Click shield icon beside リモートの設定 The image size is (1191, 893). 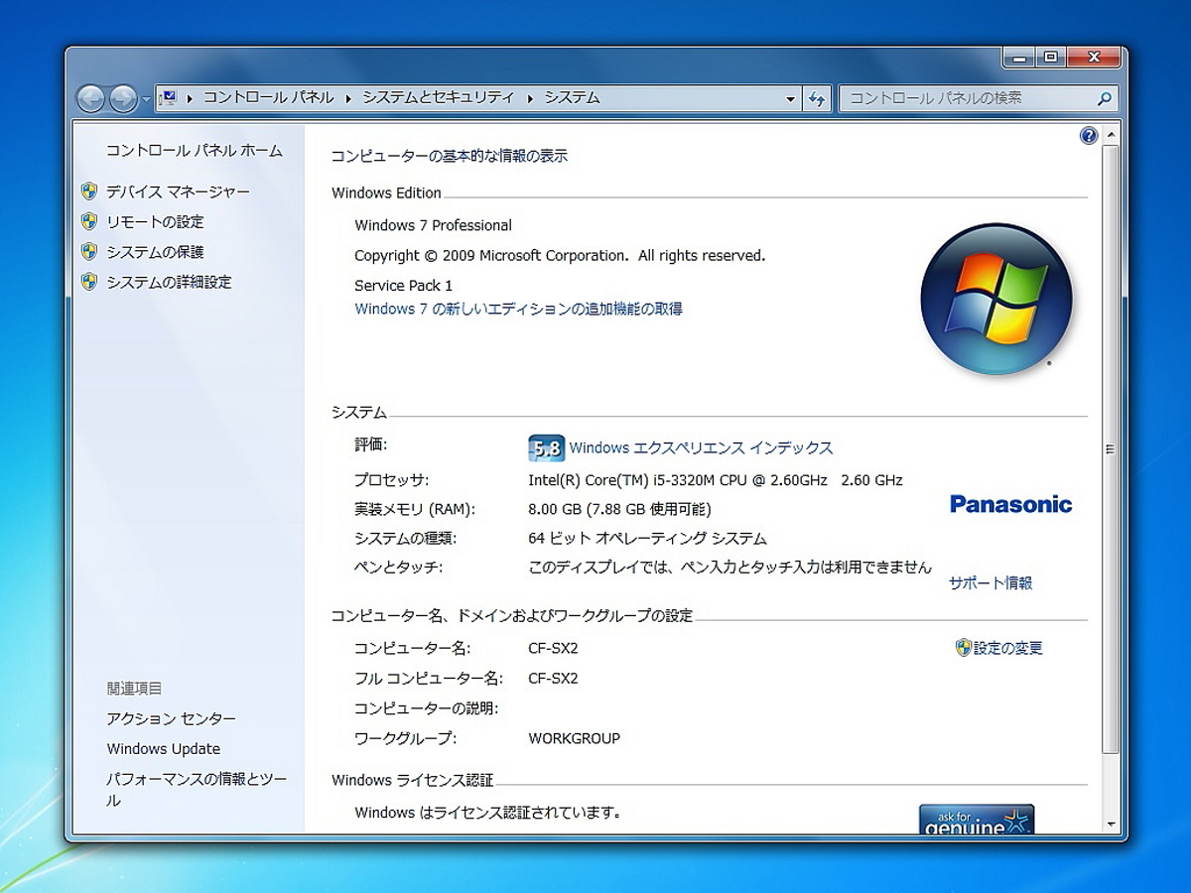tap(89, 221)
